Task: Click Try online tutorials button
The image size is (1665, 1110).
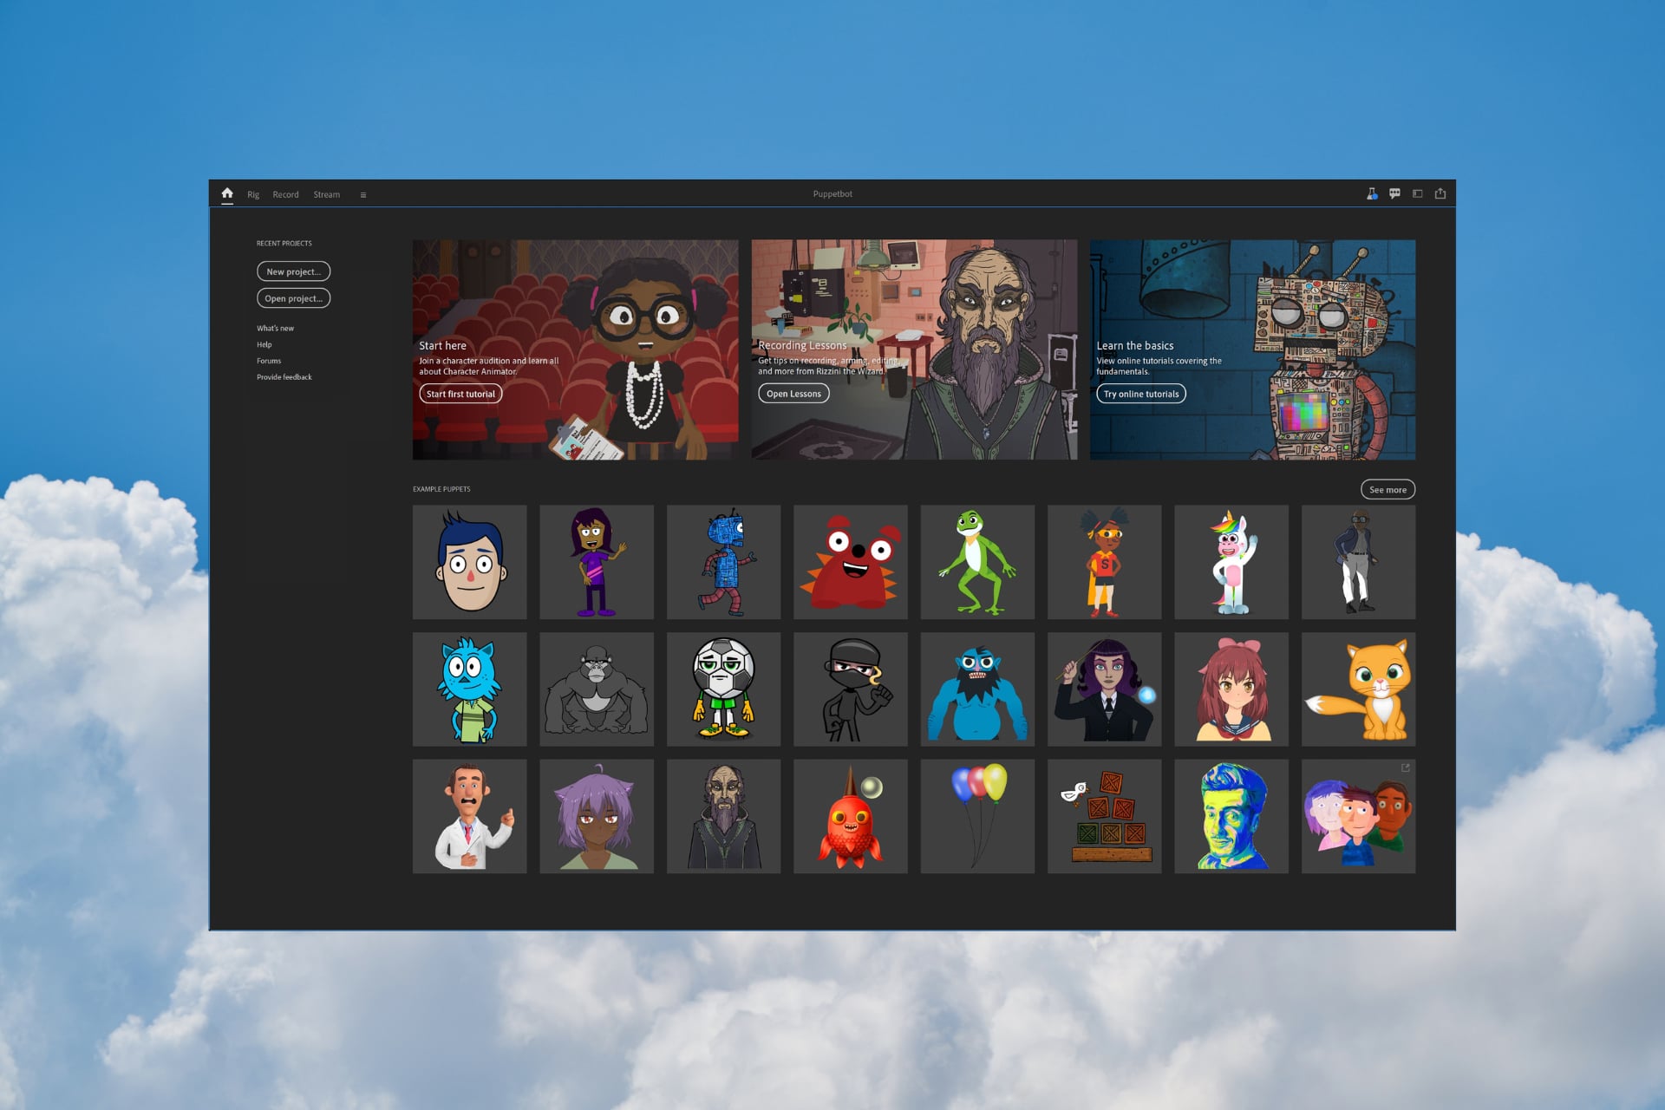Action: pyautogui.click(x=1140, y=394)
